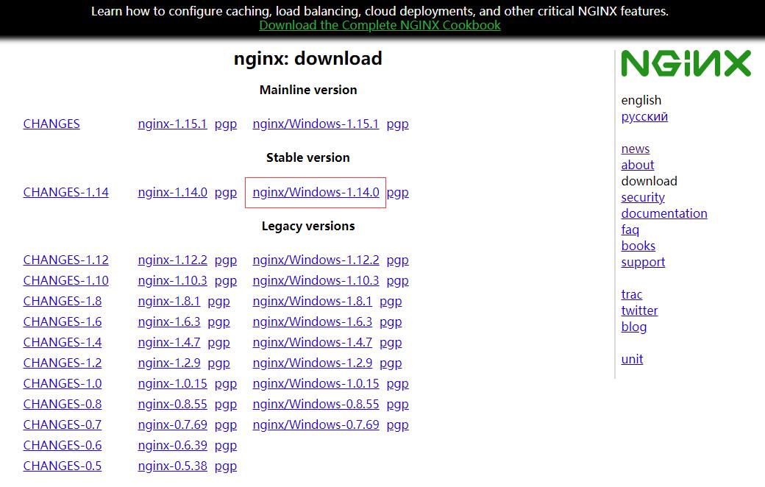Open CHANGES-0.6 link
The image size is (765, 487).
[x=63, y=446]
